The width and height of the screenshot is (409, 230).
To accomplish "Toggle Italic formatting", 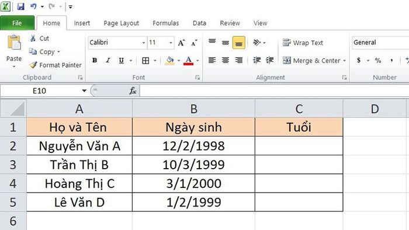I will (108, 61).
